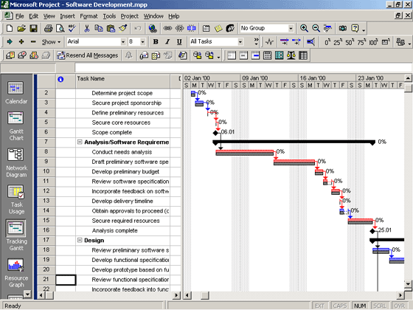Open a file with the Open folder icon
Image resolution: width=413 pixels, height=310 pixels.
[21, 28]
